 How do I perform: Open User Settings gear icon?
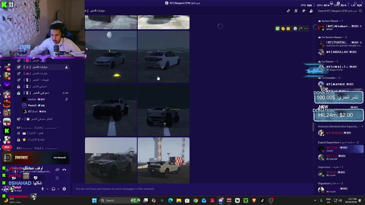pos(64,189)
